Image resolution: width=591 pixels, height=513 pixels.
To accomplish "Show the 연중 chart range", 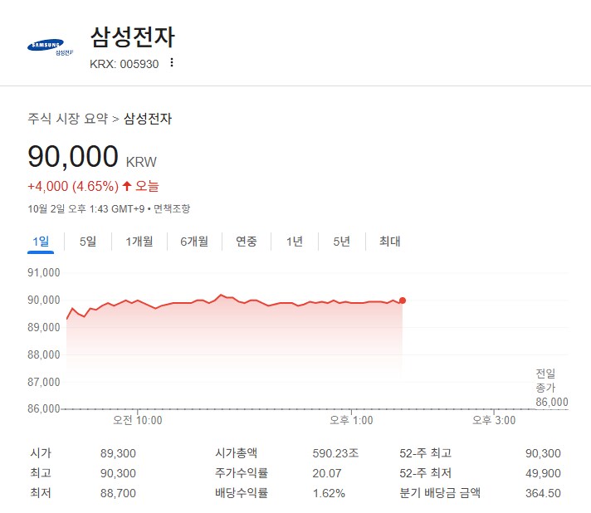I will pyautogui.click(x=247, y=242).
